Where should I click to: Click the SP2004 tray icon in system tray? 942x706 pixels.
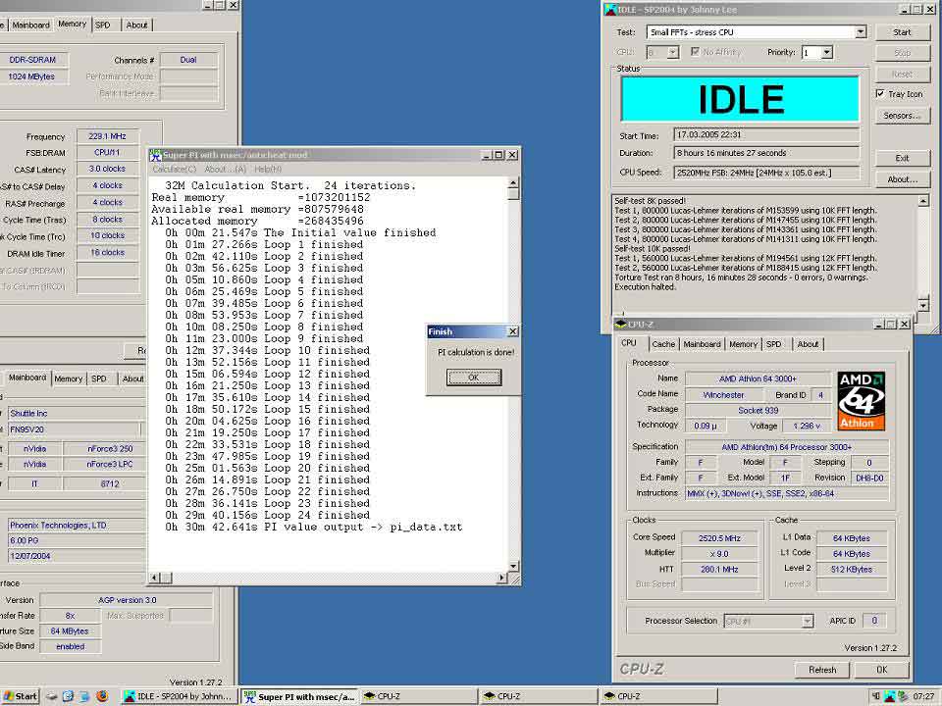[x=890, y=696]
